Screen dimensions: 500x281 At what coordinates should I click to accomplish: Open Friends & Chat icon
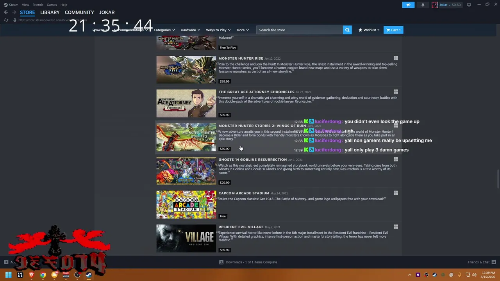point(493,262)
